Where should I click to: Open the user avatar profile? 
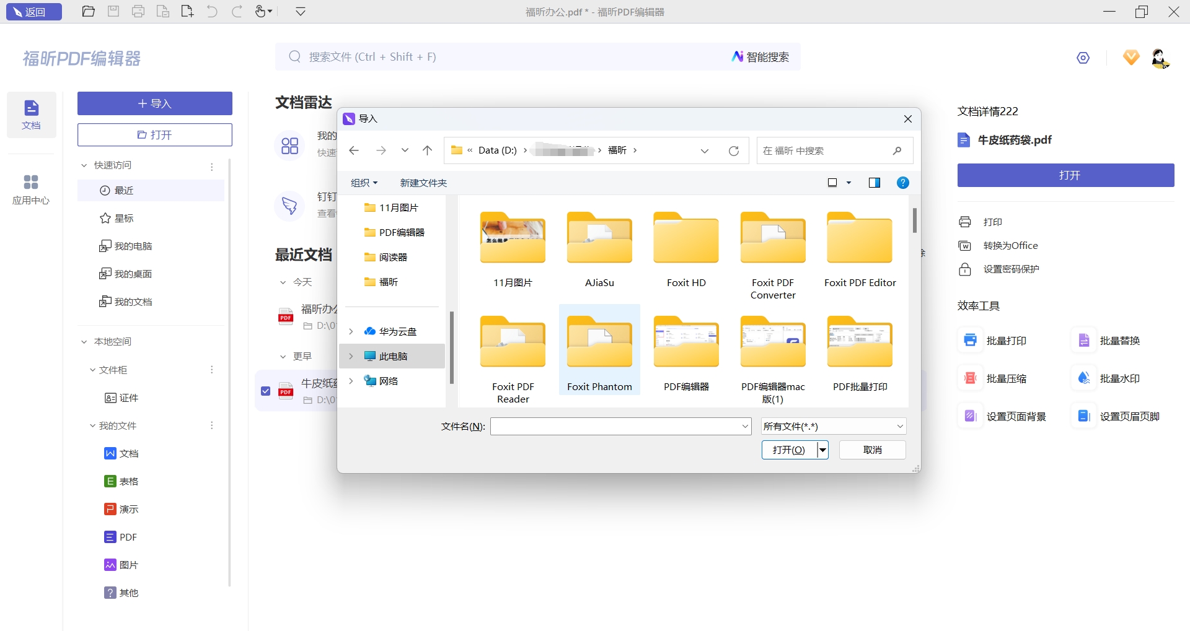[1160, 58]
